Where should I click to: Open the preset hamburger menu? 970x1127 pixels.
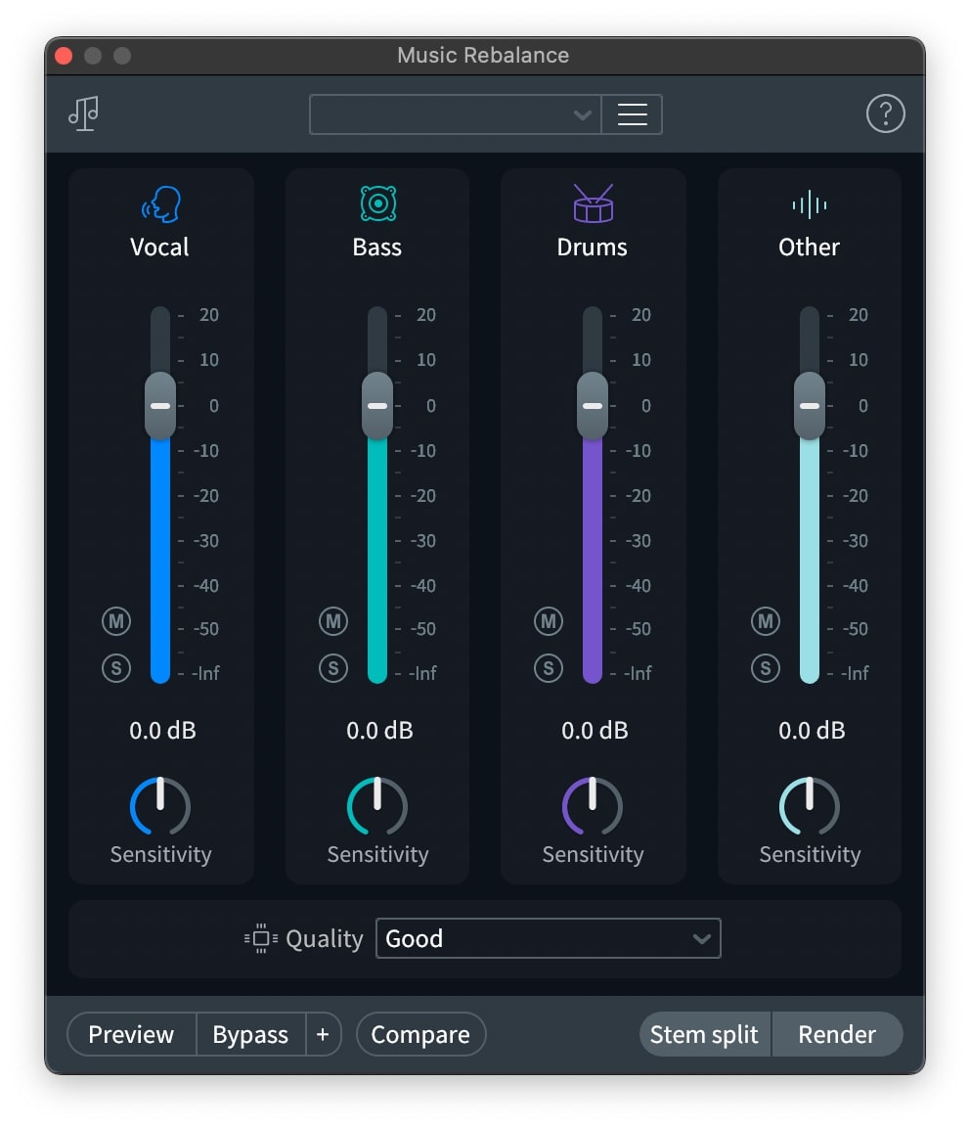[x=632, y=113]
